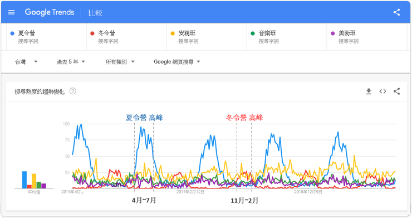Click the 25 value on the y-axis
The height and width of the screenshot is (218, 412).
pyautogui.click(x=67, y=172)
